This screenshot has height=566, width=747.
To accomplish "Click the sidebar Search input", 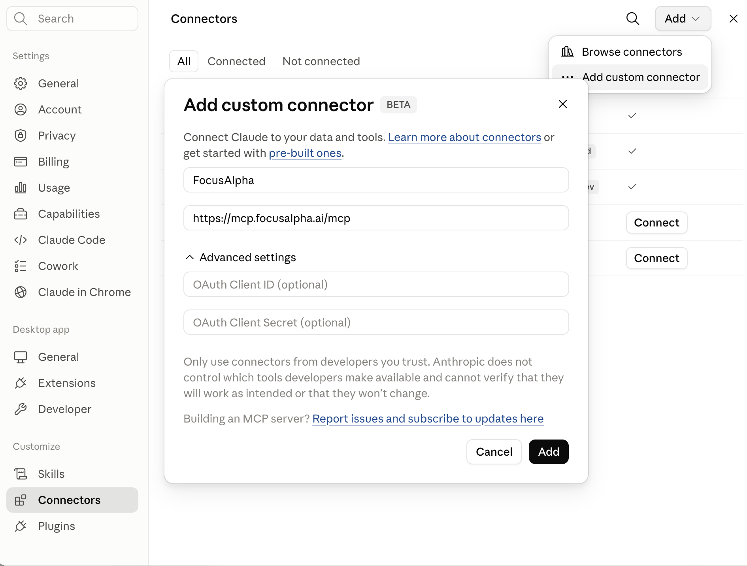I will coord(72,19).
